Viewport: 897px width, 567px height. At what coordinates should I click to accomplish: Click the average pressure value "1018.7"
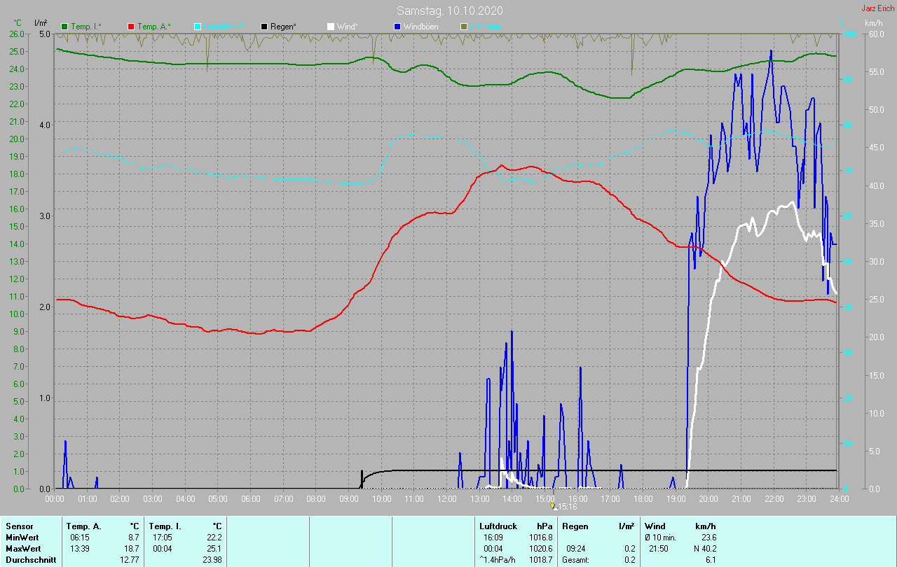point(540,560)
